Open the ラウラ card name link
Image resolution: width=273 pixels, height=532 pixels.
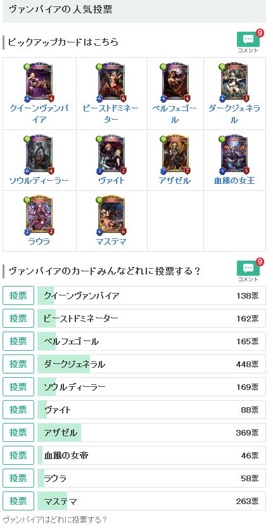[x=39, y=242]
